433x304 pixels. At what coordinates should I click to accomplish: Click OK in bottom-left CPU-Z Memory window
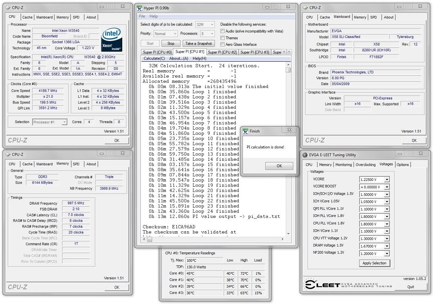click(x=117, y=287)
